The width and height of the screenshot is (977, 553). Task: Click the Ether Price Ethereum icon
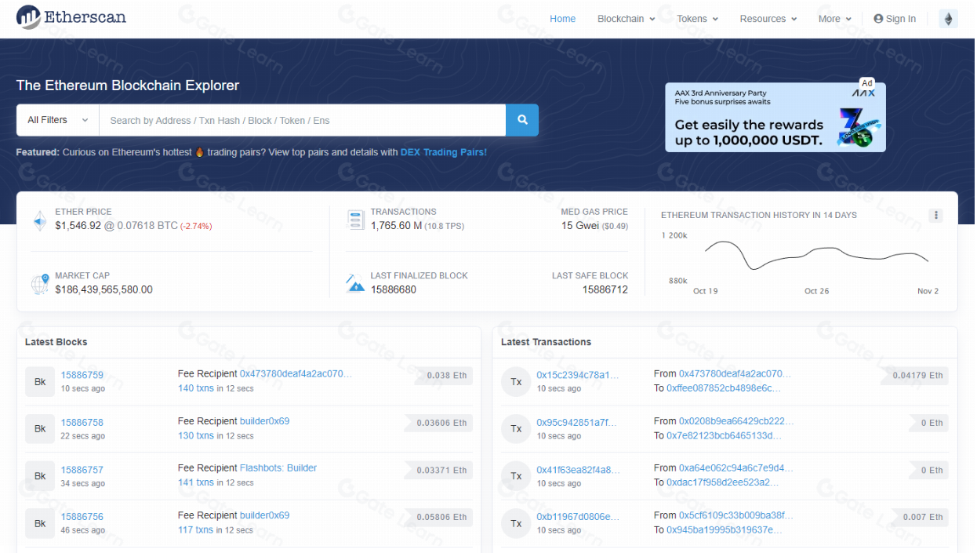tap(40, 220)
